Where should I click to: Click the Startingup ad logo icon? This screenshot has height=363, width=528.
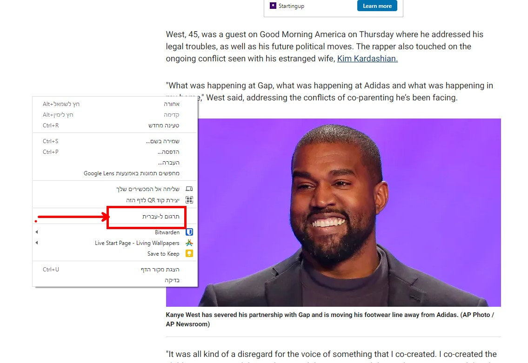273,6
